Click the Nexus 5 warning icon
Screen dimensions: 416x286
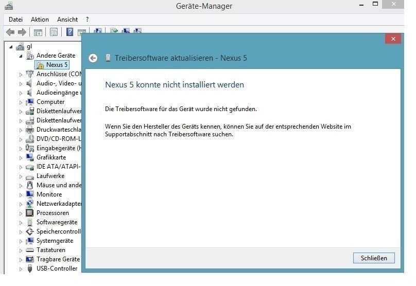(x=40, y=65)
